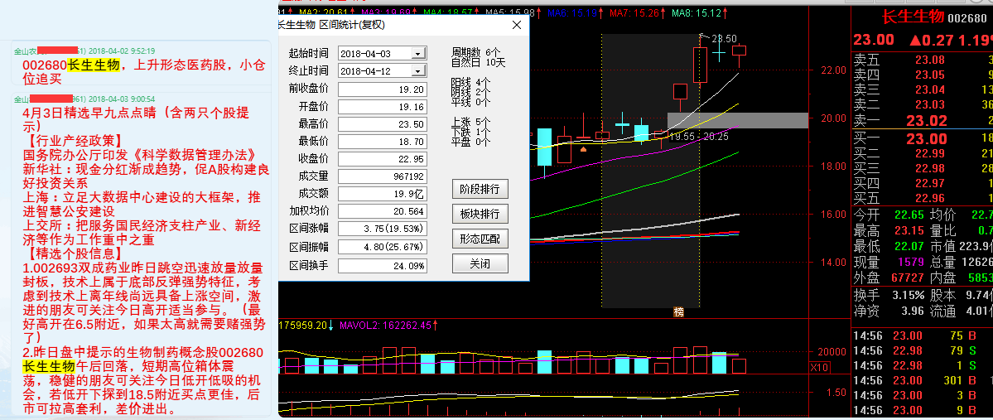This screenshot has height=420, width=993.
Task: Click the 开盘价 field showing 19.16
Action: pyautogui.click(x=383, y=106)
